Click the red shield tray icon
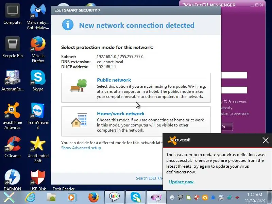 (x=197, y=198)
